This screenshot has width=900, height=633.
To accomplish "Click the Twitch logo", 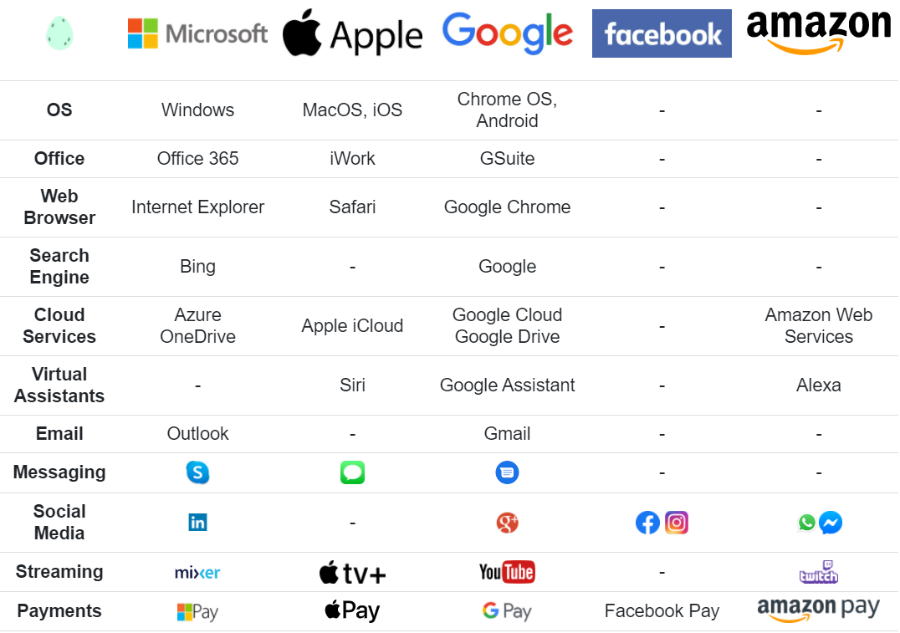I will click(819, 572).
